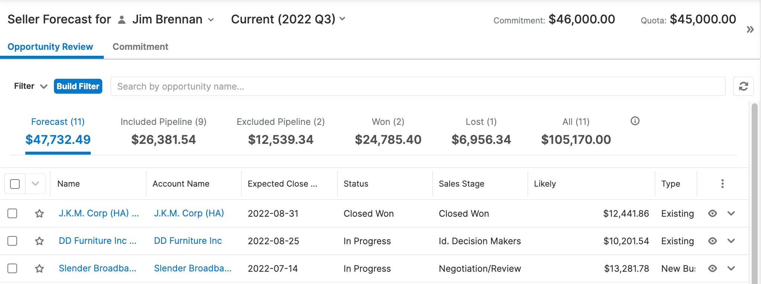Viewport: 761px width, 284px height.
Task: Select the J.K.M. Corp (HA) row checkbox
Action: click(13, 213)
